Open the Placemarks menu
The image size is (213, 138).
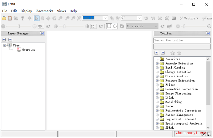point(44,11)
